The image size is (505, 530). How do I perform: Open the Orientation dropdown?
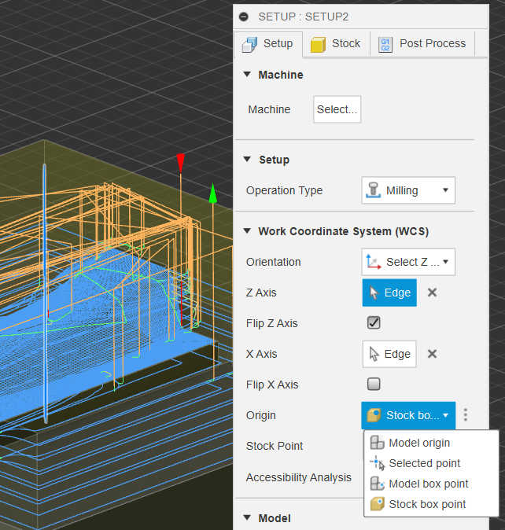pos(408,262)
